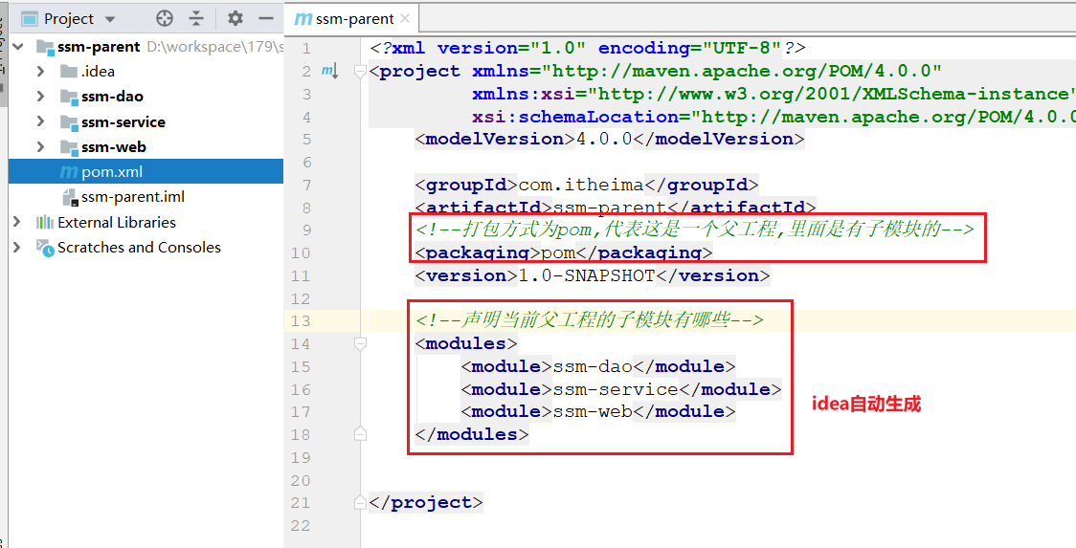Click line number 13 in the gutter
1076x548 pixels.
click(x=301, y=320)
